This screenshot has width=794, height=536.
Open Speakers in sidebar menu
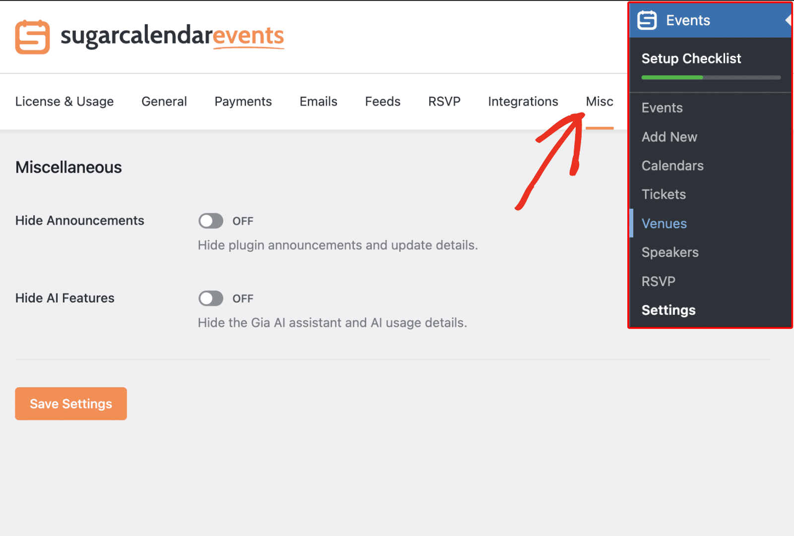coord(670,252)
